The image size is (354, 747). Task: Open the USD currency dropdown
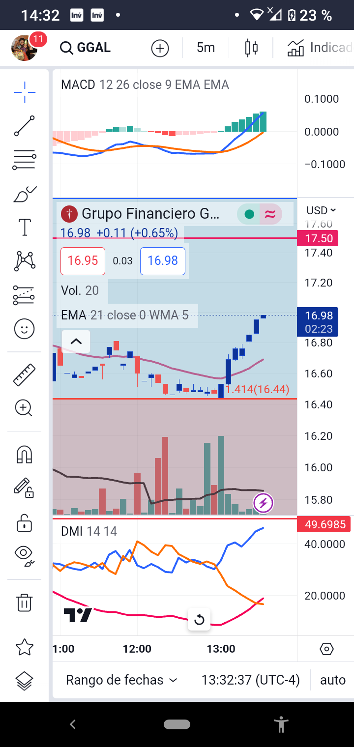(321, 210)
